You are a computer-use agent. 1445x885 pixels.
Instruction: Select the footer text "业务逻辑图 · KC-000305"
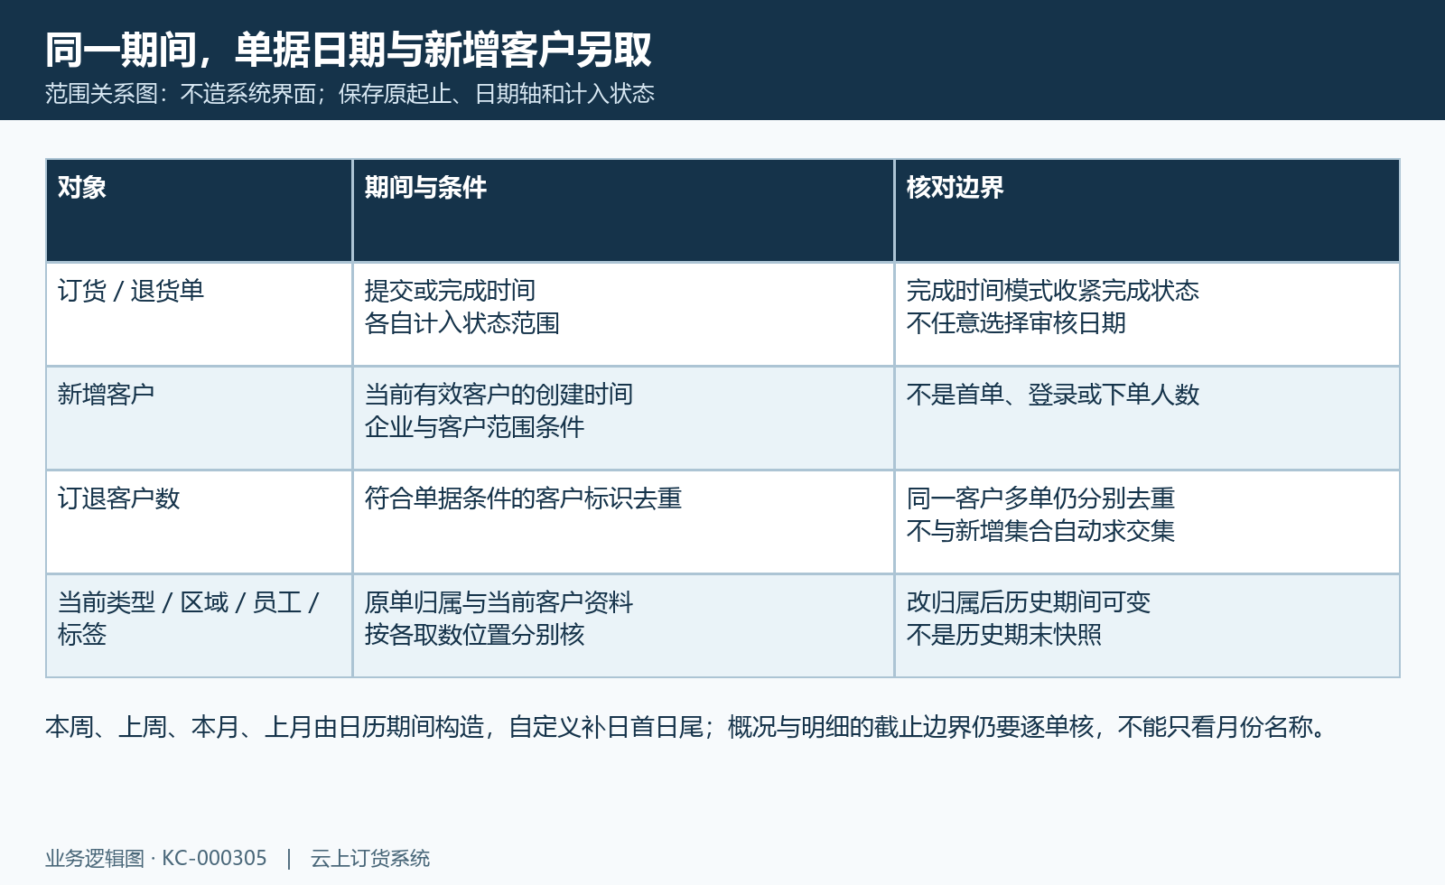click(156, 858)
